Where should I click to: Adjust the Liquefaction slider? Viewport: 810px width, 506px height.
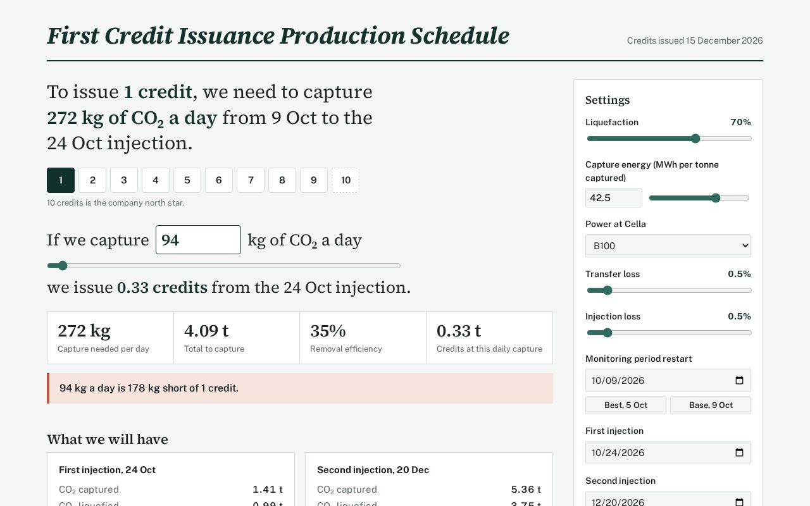point(670,139)
